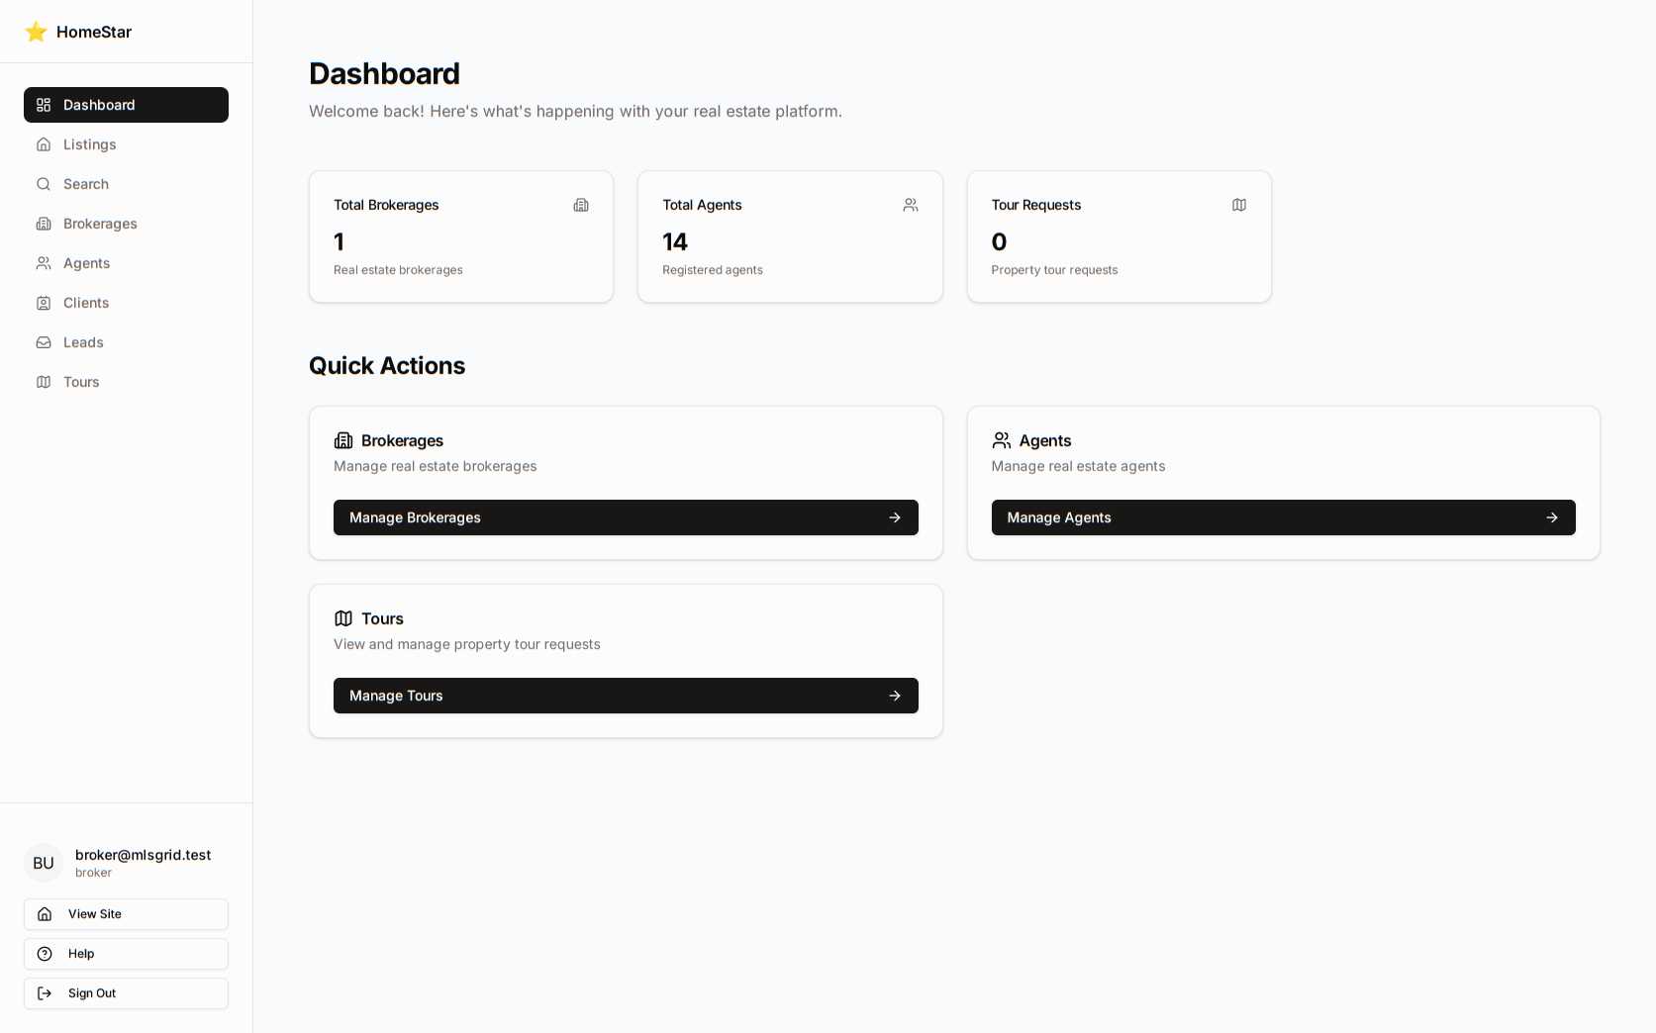
Task: Click the arrow icon on Manage Agents
Action: click(1552, 517)
